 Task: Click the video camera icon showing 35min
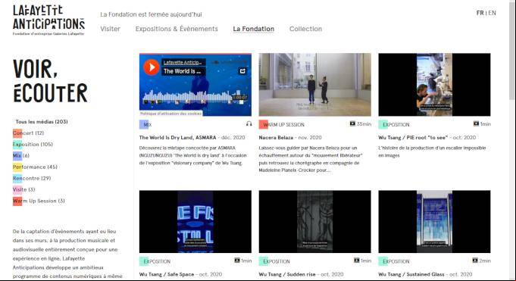352,123
